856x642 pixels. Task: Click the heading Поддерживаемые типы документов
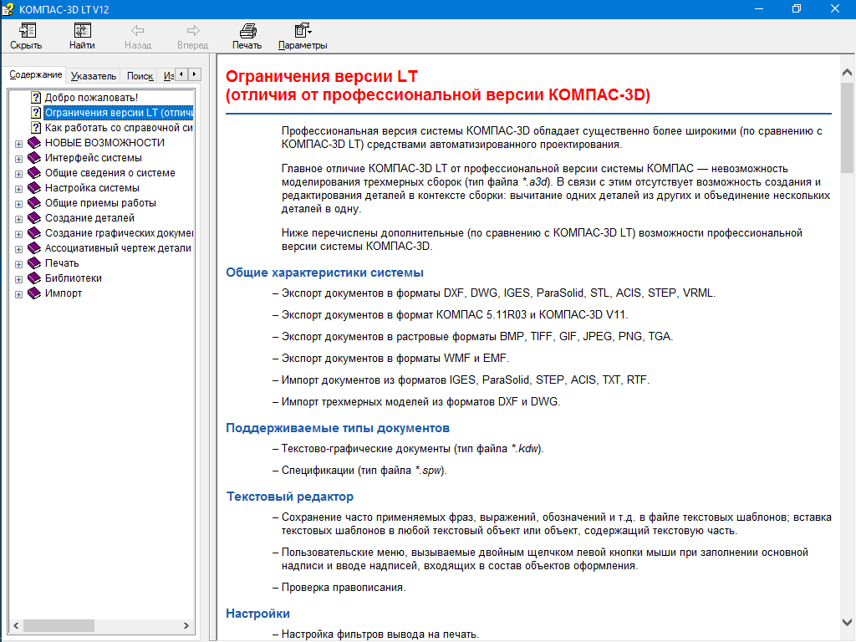(338, 428)
